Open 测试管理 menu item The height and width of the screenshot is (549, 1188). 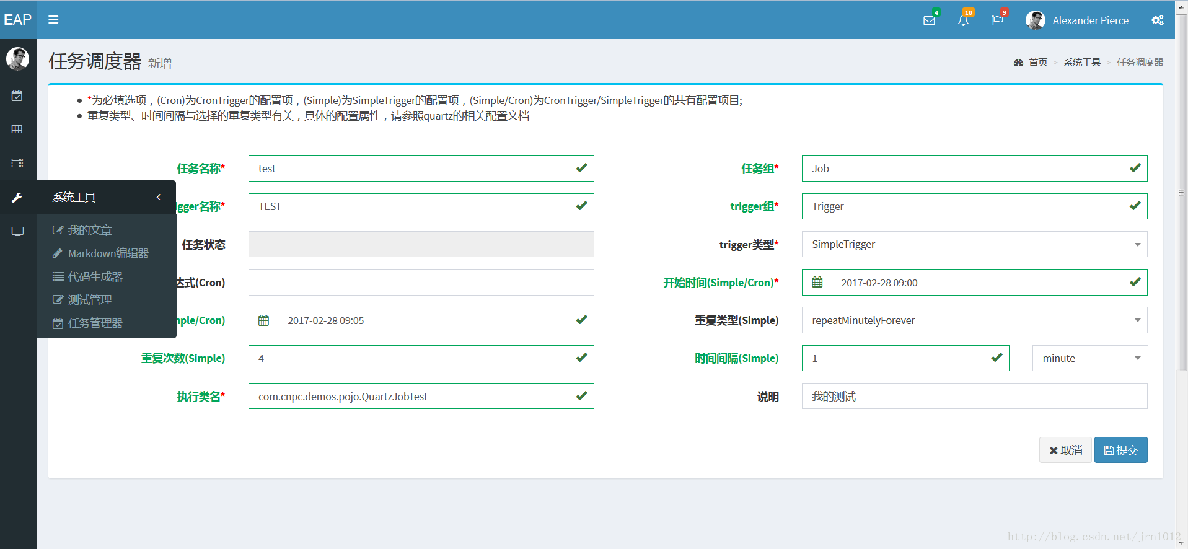coord(82,300)
